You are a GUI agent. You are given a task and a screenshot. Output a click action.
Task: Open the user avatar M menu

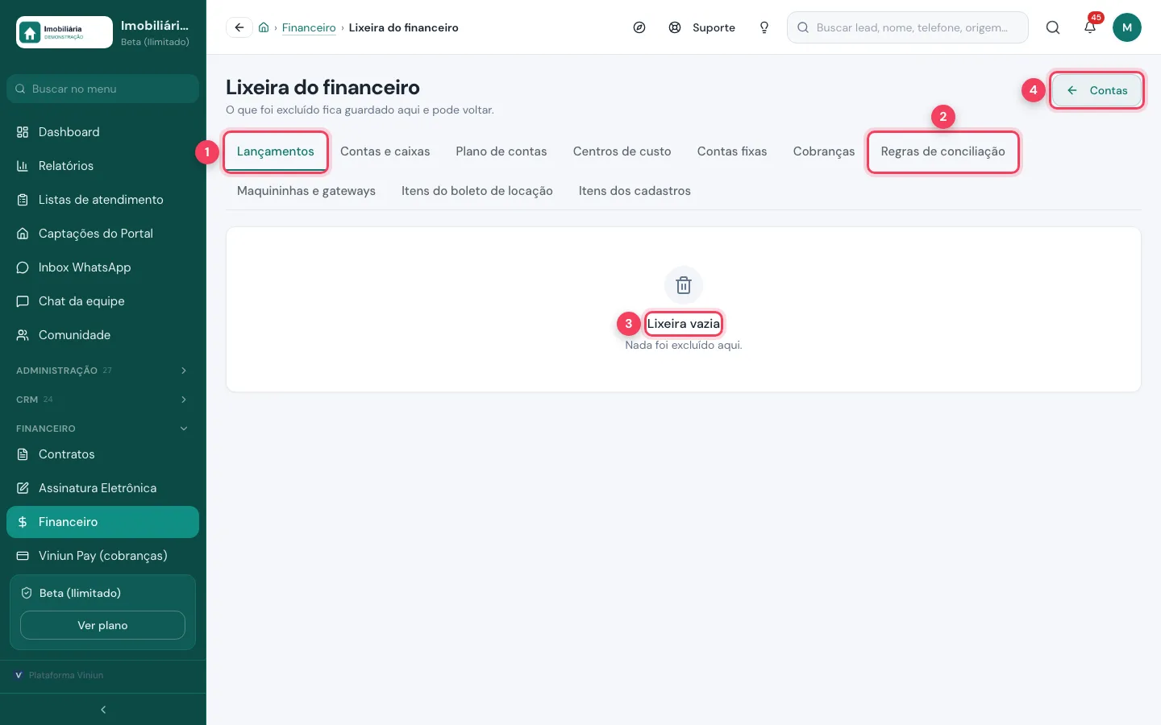click(x=1127, y=27)
